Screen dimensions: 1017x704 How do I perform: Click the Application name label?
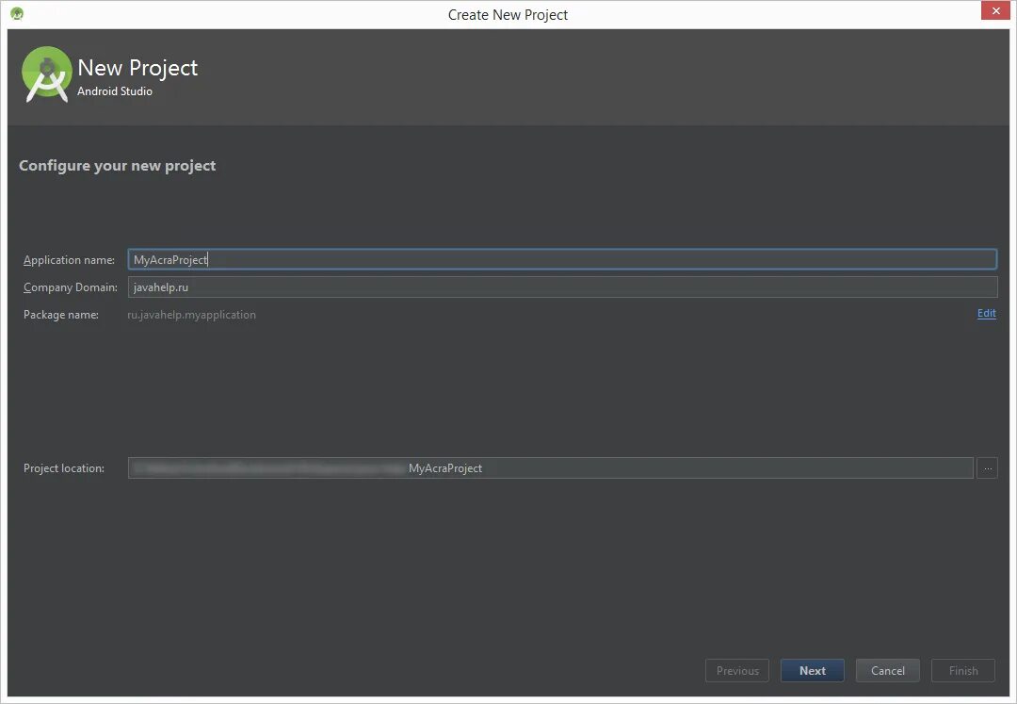point(69,260)
